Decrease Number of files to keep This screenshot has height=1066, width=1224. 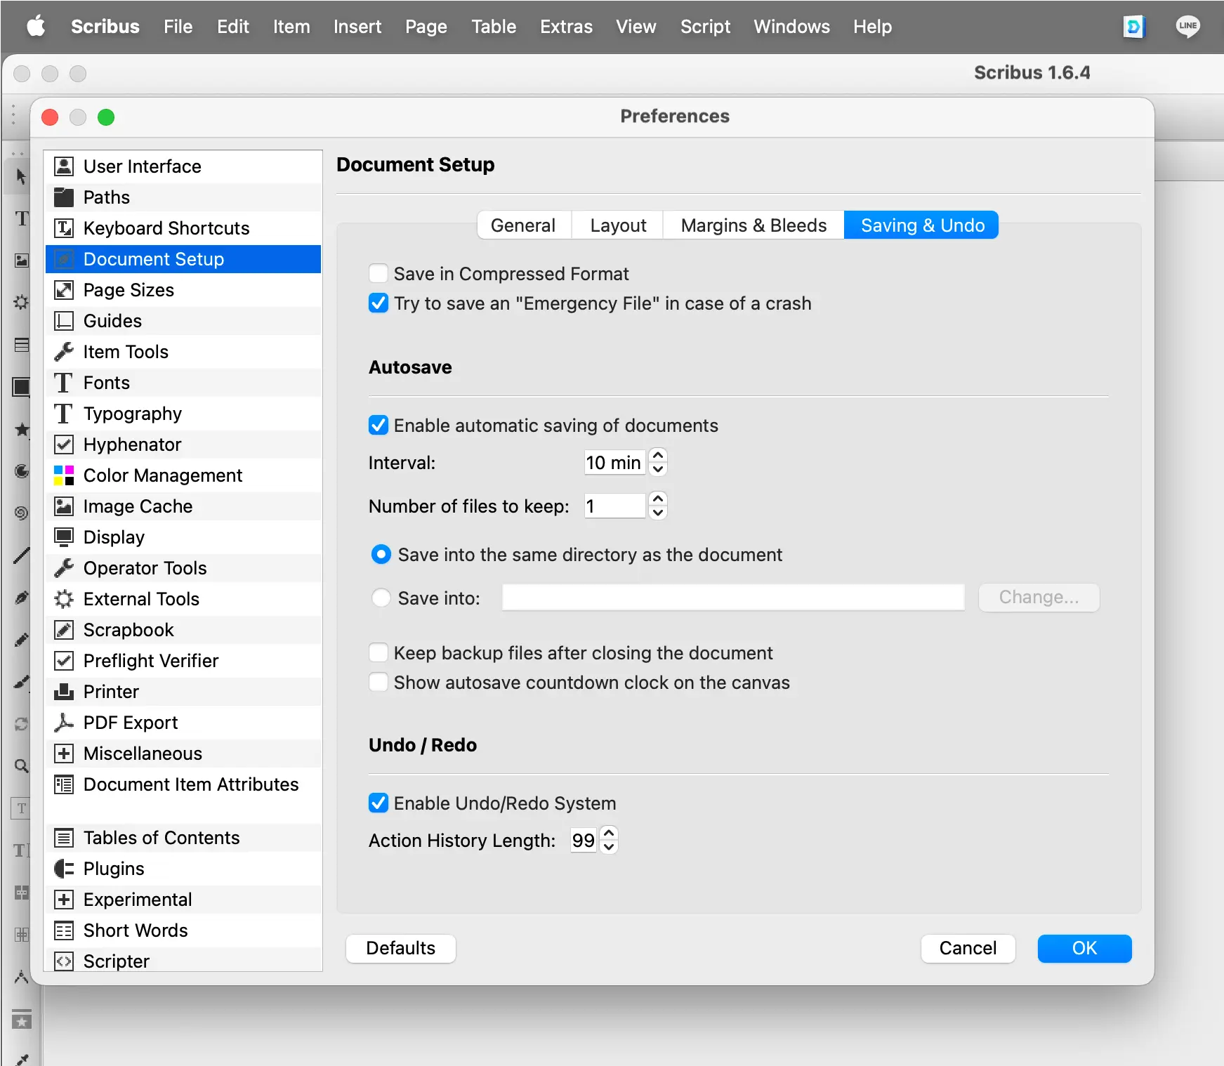pos(658,513)
